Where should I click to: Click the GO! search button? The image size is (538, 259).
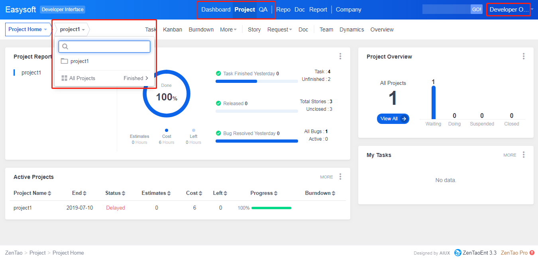click(477, 9)
